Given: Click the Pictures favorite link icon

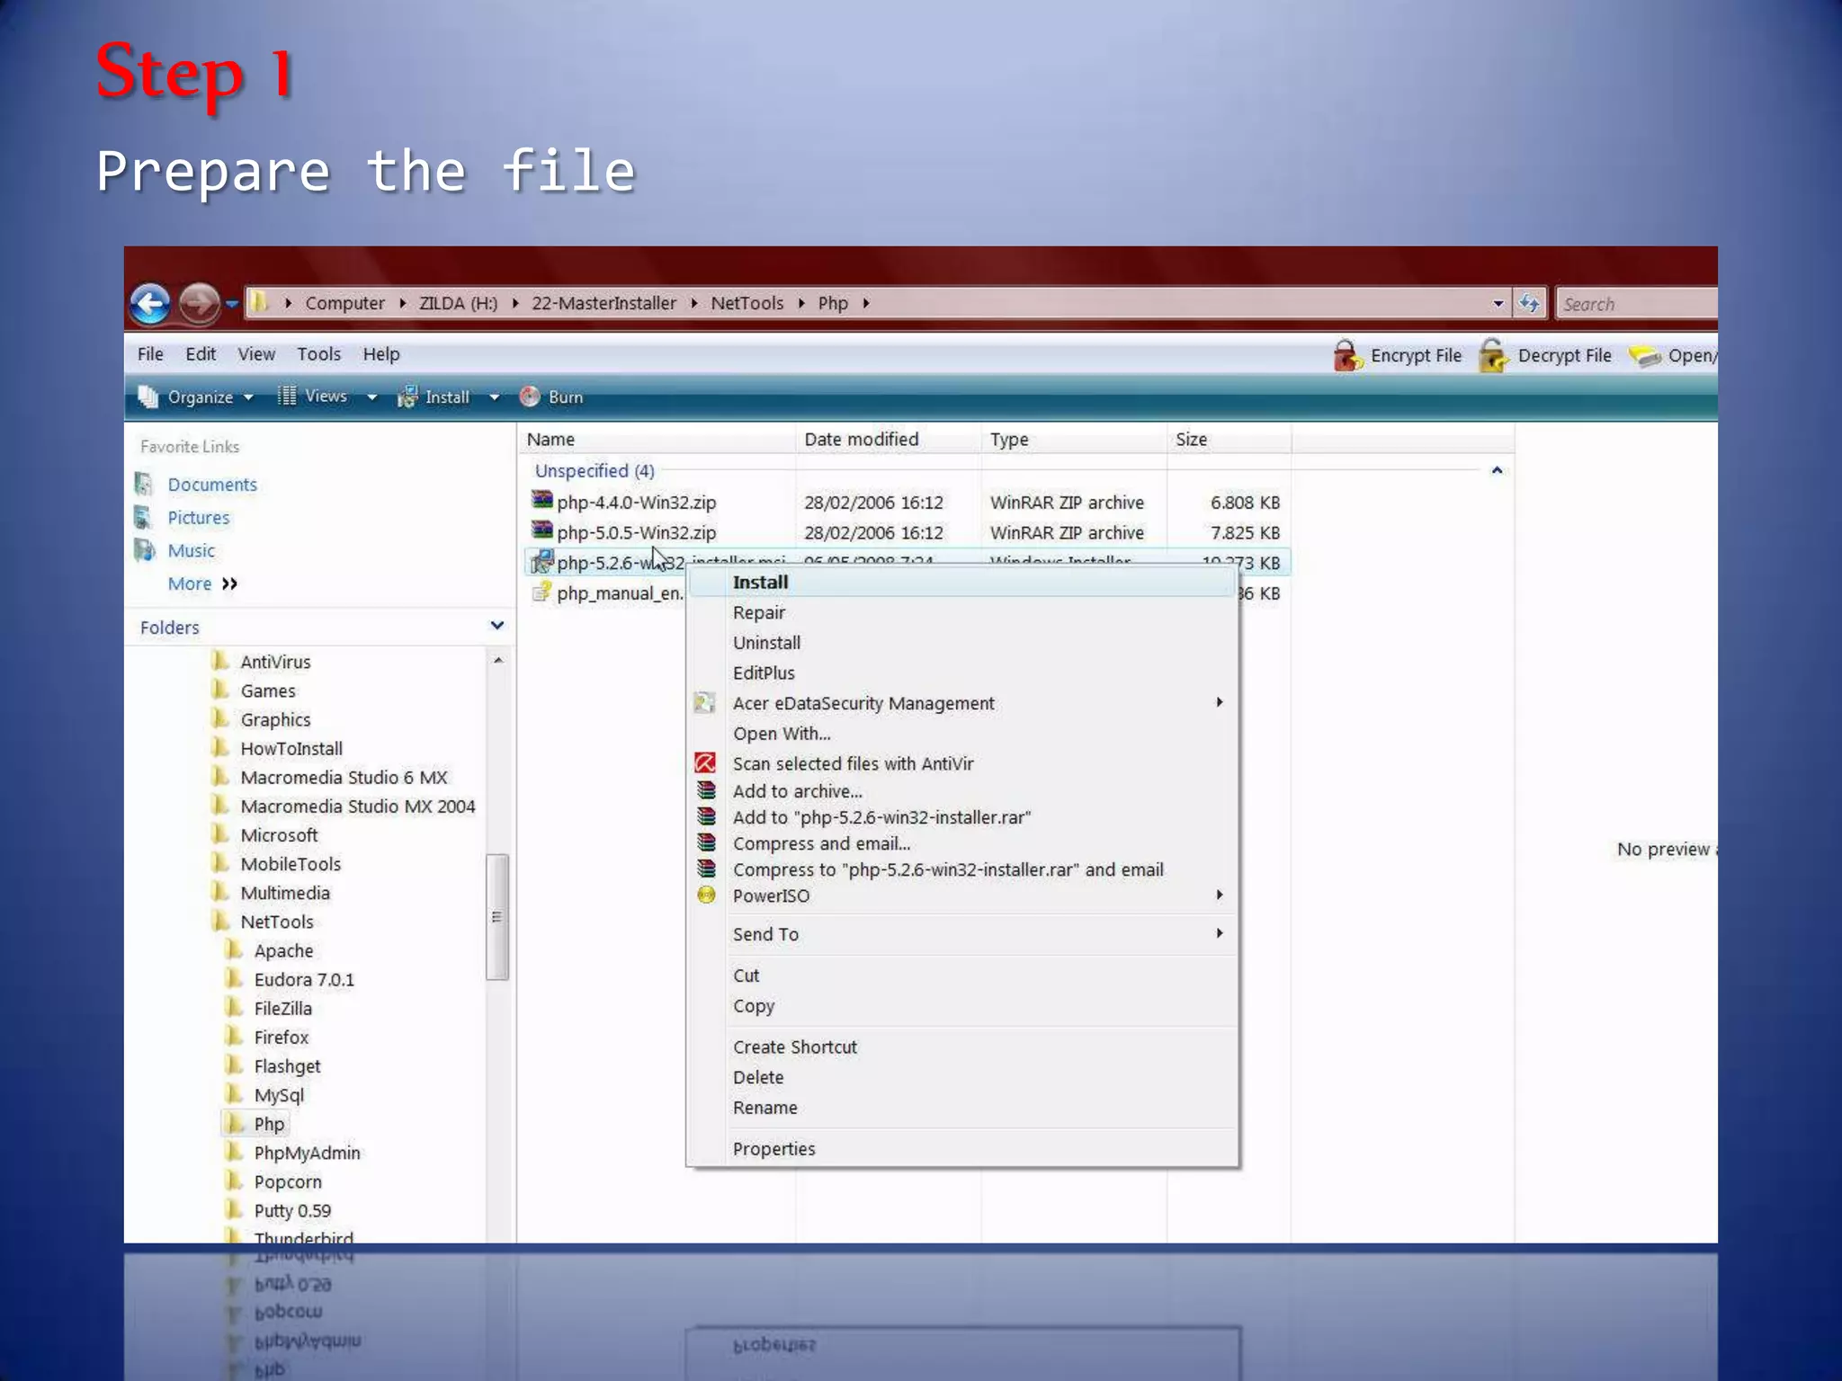Looking at the screenshot, I should [144, 517].
